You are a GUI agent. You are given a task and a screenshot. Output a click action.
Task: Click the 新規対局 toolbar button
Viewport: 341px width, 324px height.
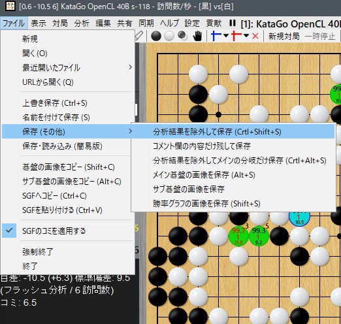tap(284, 36)
